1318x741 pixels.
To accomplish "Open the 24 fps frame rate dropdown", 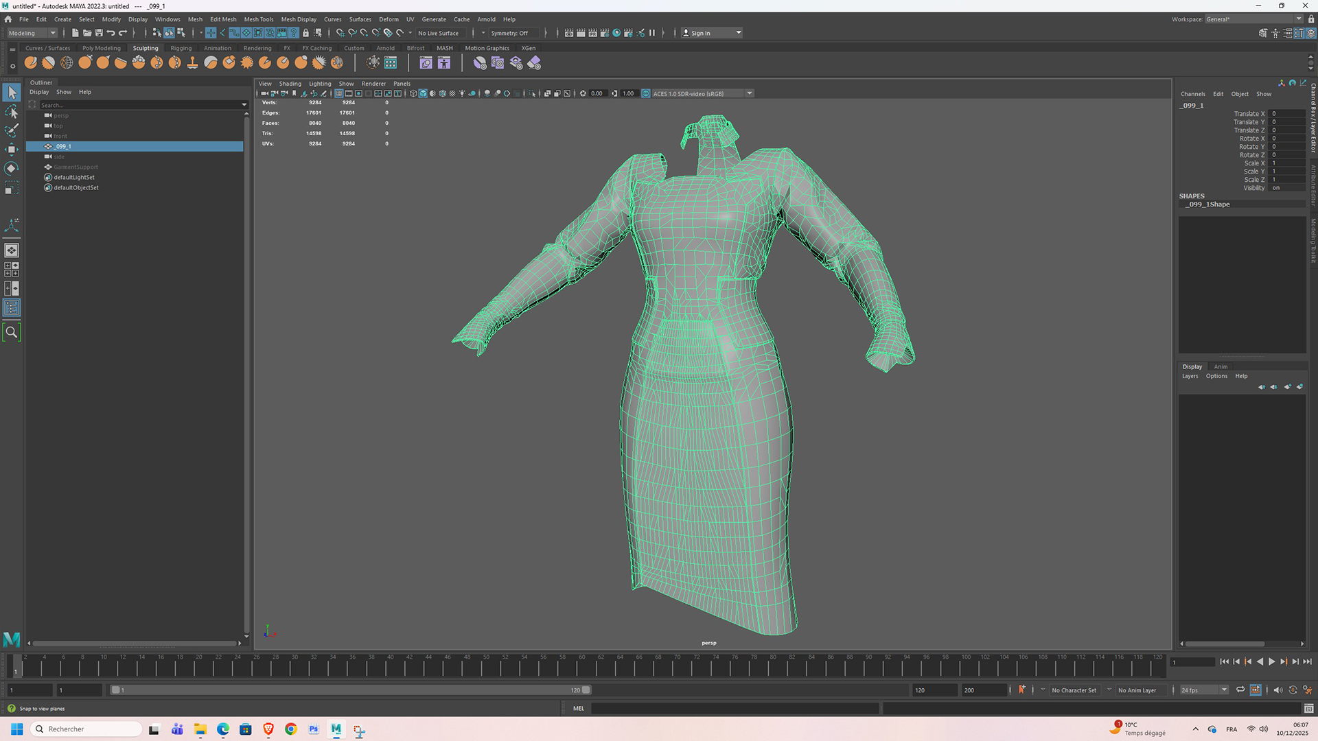I will click(x=1204, y=690).
